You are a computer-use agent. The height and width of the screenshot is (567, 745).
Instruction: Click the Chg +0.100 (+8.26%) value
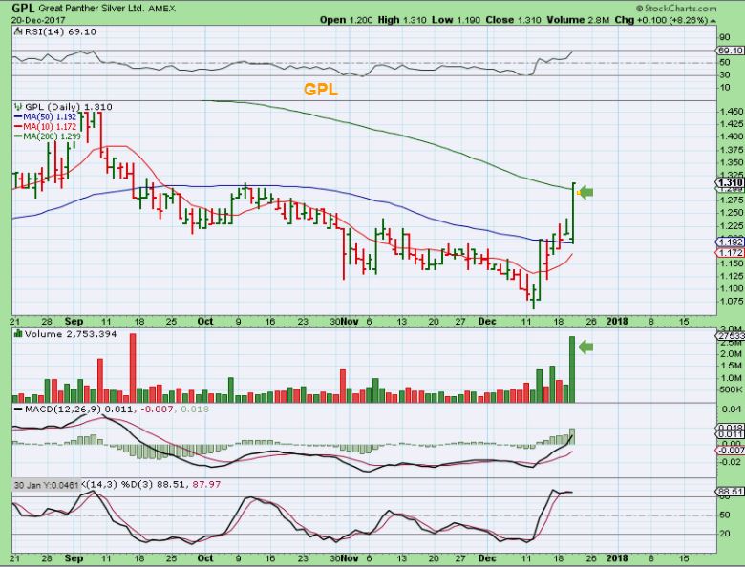point(661,20)
